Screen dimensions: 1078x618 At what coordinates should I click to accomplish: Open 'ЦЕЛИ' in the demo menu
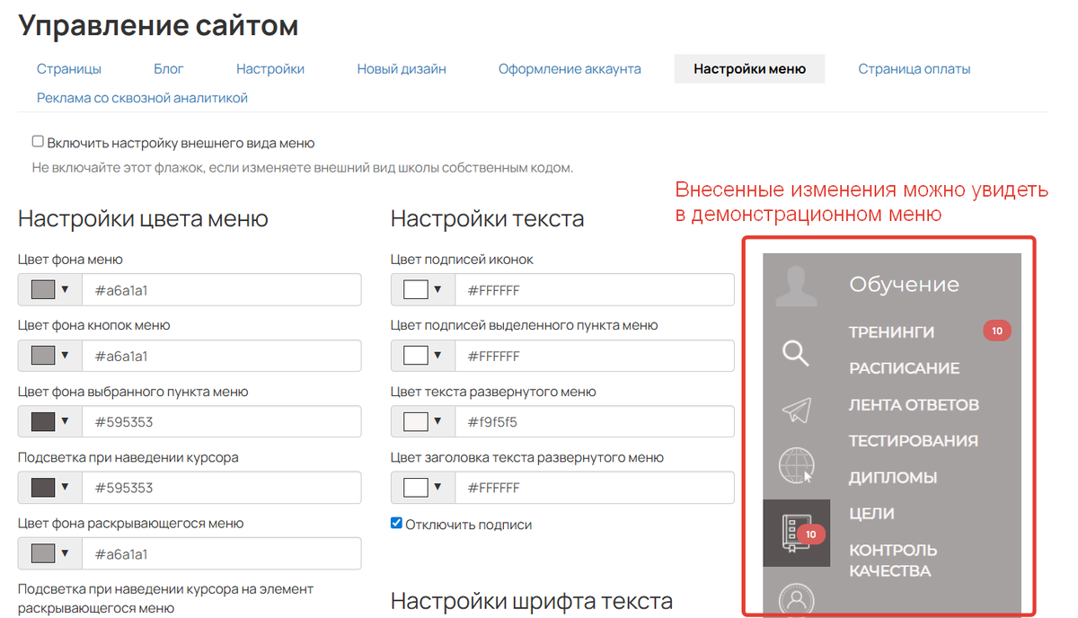coord(871,514)
